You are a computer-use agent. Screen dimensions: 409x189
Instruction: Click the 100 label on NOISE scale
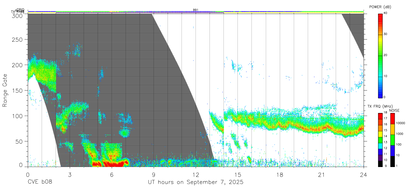[x=399, y=145]
